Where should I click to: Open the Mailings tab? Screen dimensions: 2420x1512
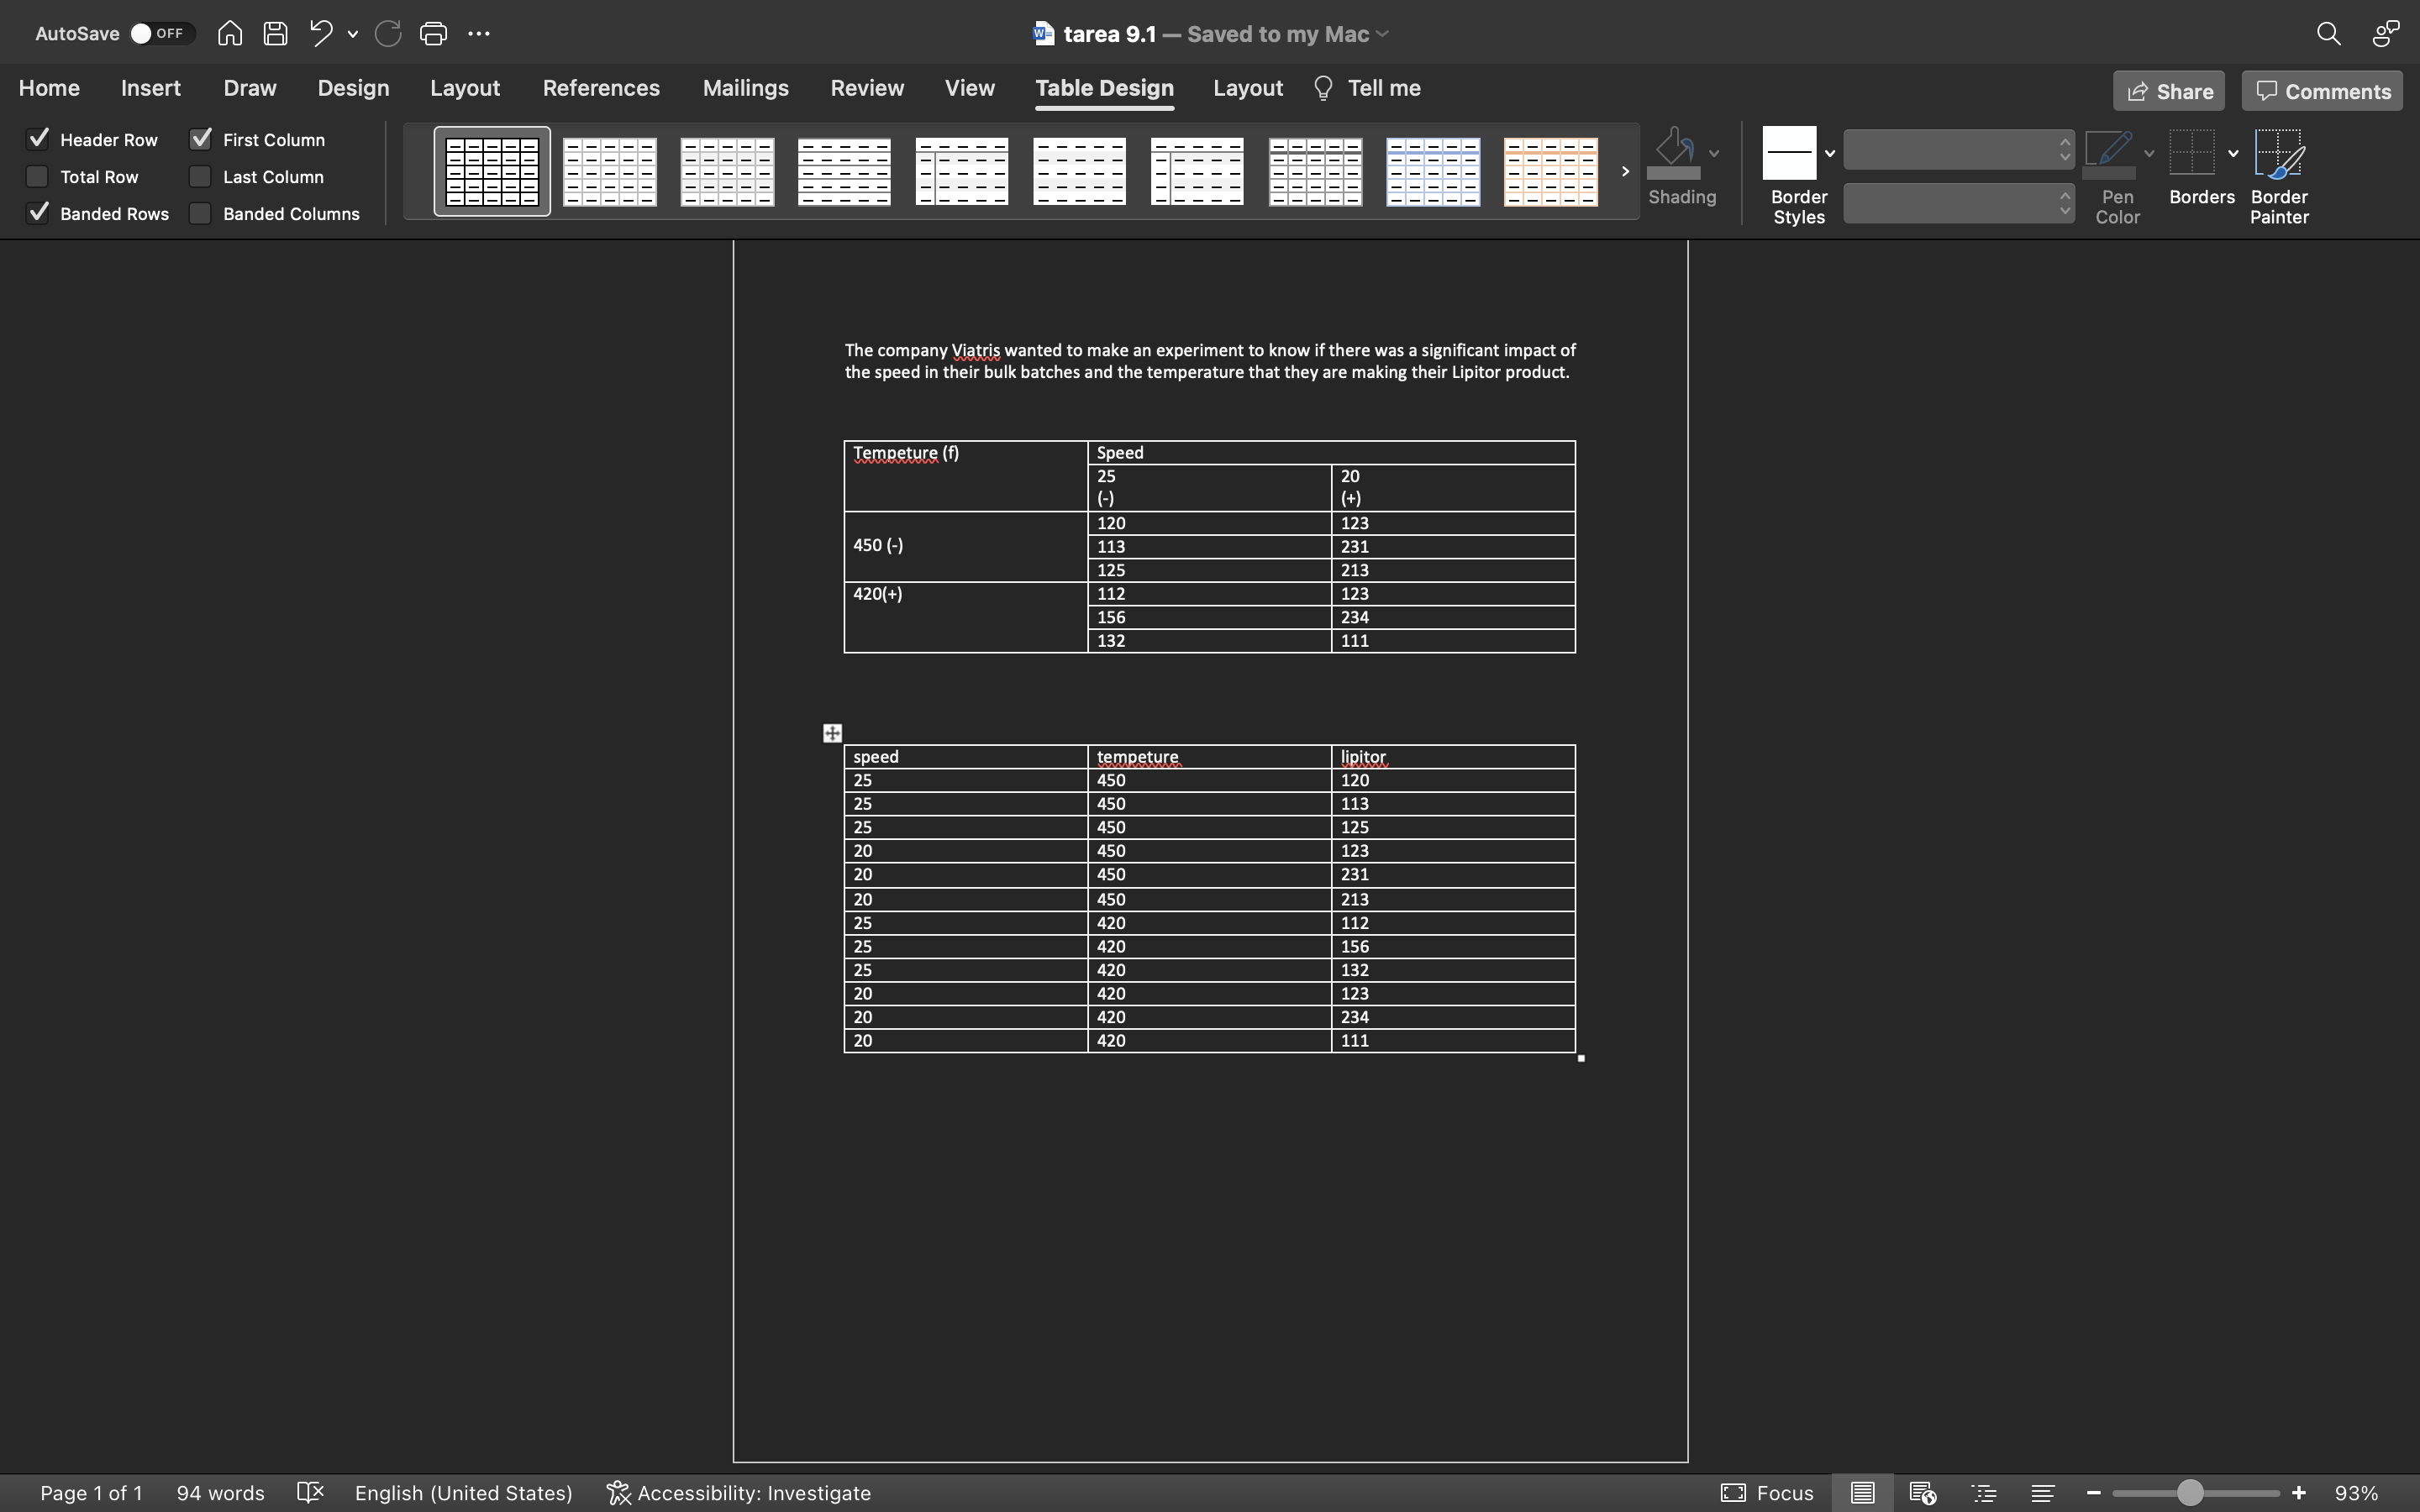[x=745, y=88]
